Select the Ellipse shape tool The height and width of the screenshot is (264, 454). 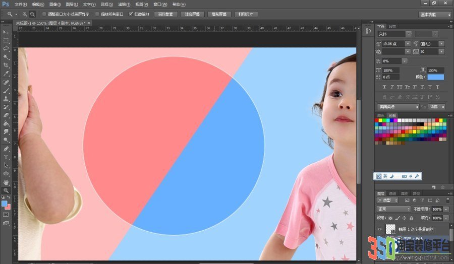pyautogui.click(x=6, y=173)
